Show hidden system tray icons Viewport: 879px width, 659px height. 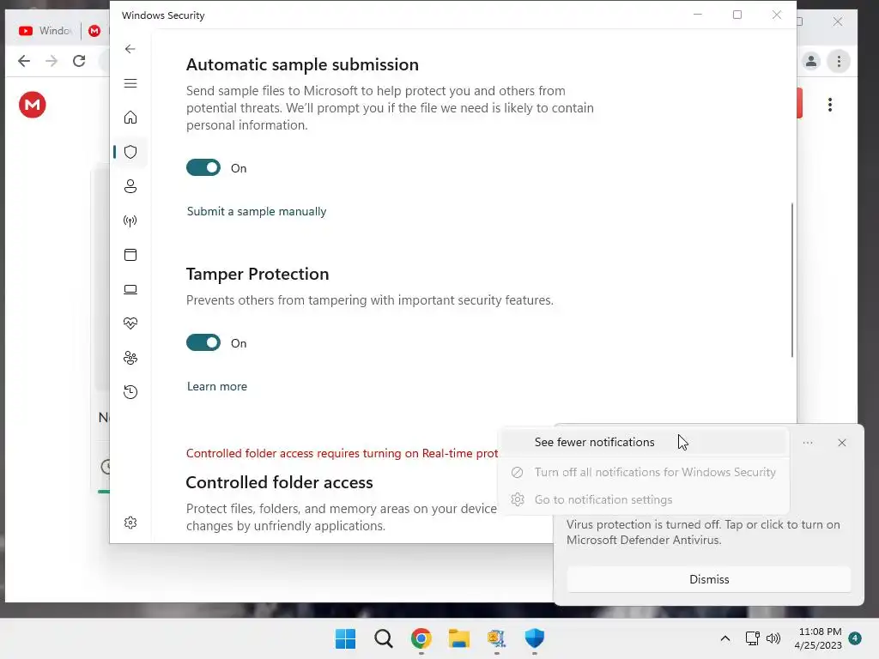point(724,638)
